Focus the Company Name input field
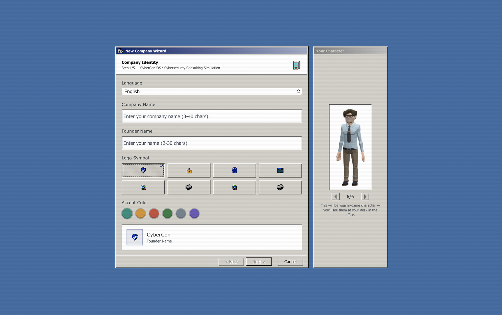This screenshot has height=315, width=502. point(212,116)
